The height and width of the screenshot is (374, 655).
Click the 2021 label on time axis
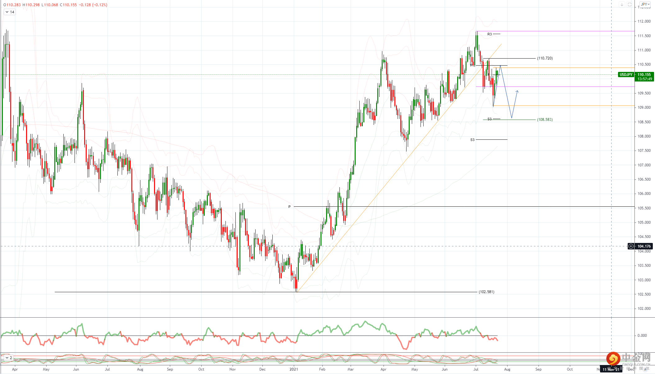293,369
